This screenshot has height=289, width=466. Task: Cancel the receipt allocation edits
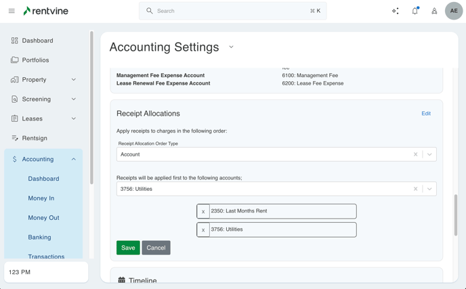coord(156,248)
